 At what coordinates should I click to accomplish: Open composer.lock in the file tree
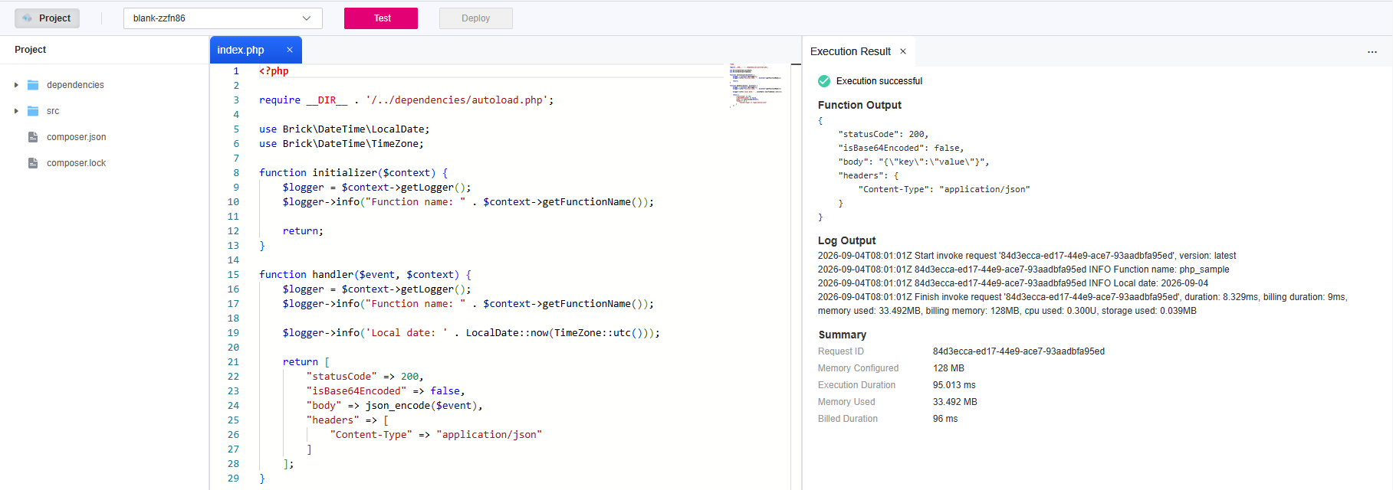[x=77, y=163]
